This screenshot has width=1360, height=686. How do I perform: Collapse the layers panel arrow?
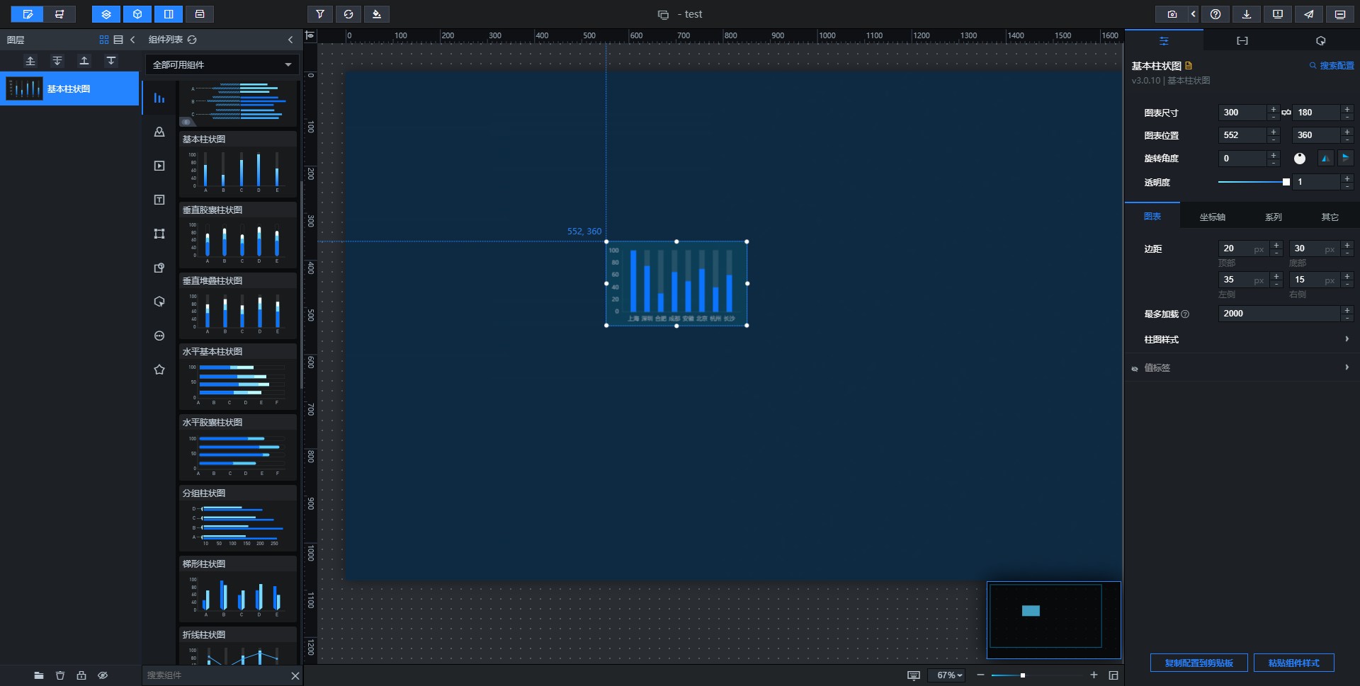point(132,40)
